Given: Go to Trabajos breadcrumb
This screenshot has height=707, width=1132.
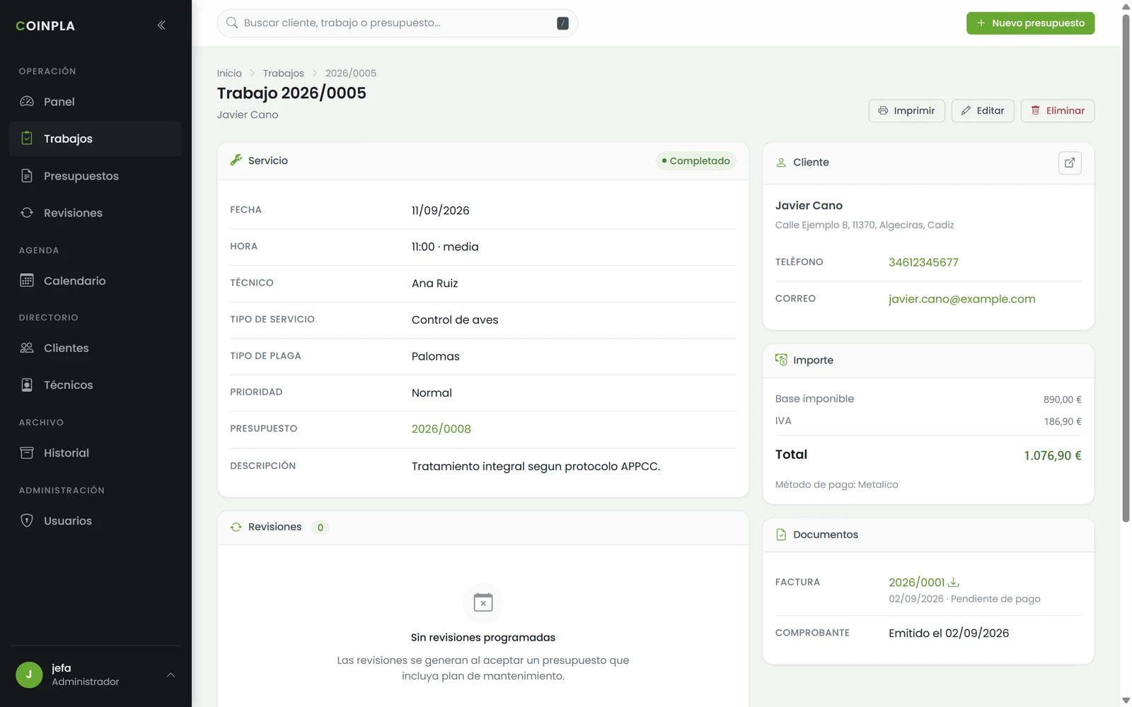Looking at the screenshot, I should tap(283, 74).
